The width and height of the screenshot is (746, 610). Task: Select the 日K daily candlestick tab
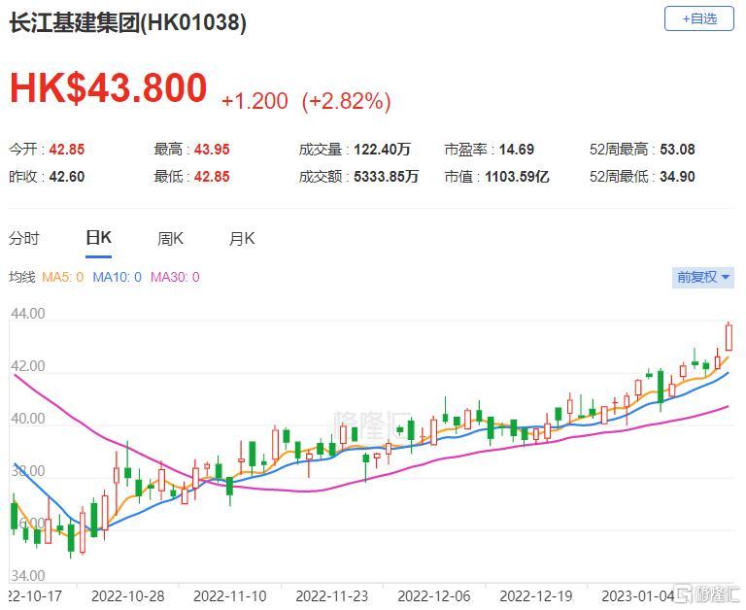click(x=98, y=237)
